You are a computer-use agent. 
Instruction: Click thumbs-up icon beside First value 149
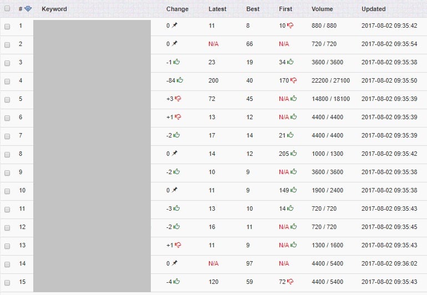click(x=293, y=190)
